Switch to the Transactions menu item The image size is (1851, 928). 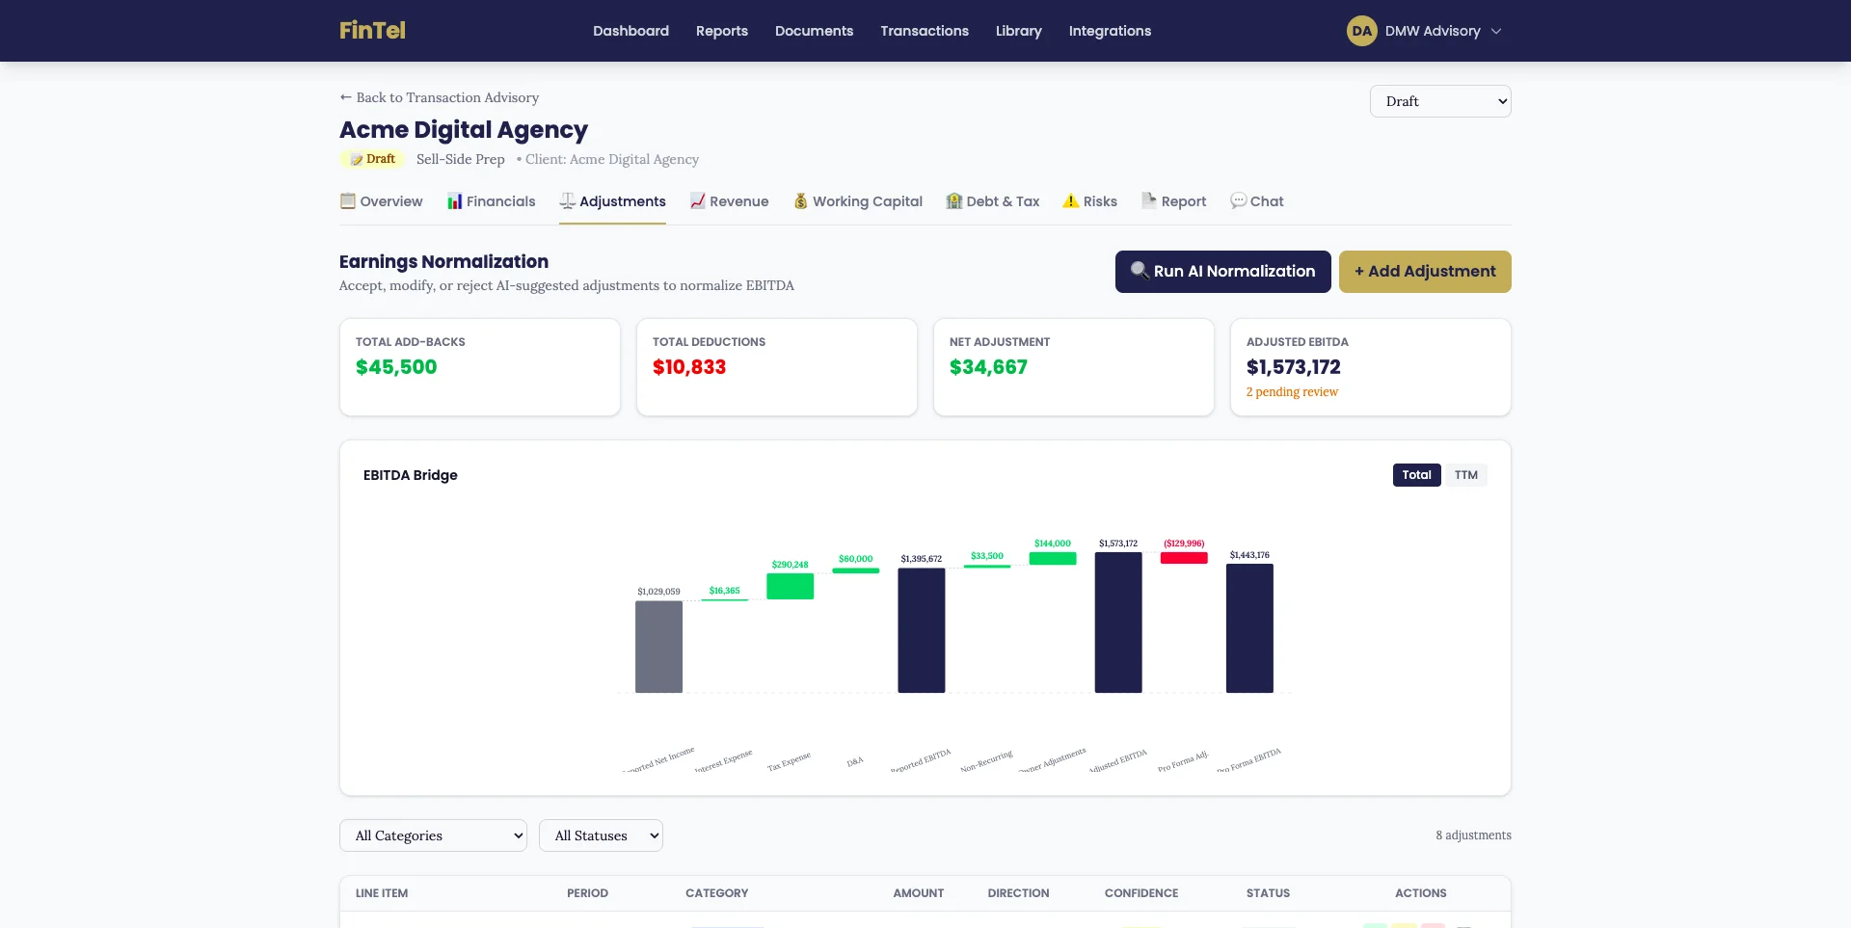pos(924,30)
